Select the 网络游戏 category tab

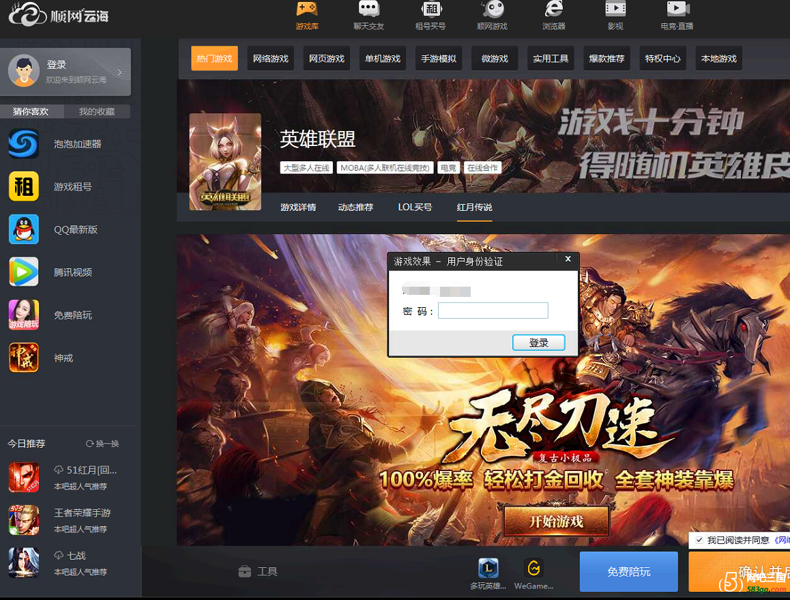(x=271, y=59)
